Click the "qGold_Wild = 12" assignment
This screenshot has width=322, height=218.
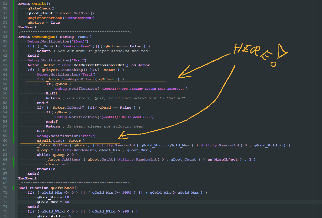point(54,216)
